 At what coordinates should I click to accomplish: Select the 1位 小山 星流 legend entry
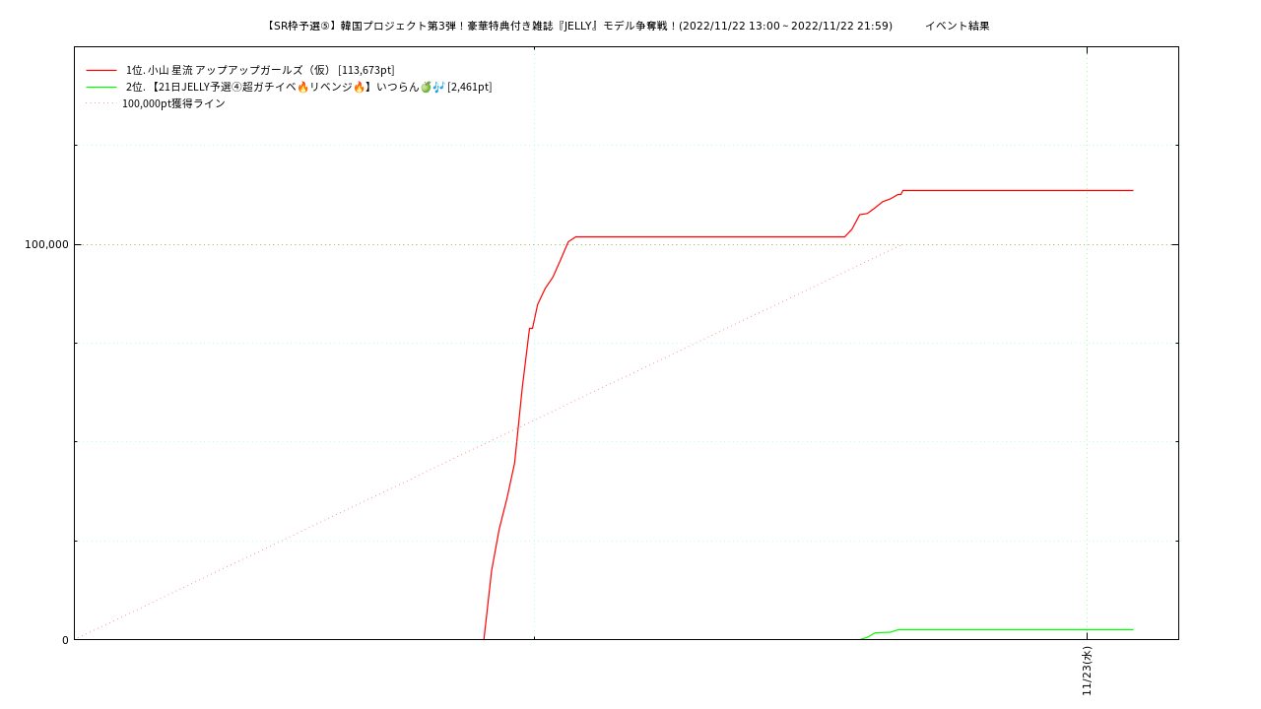click(x=260, y=70)
